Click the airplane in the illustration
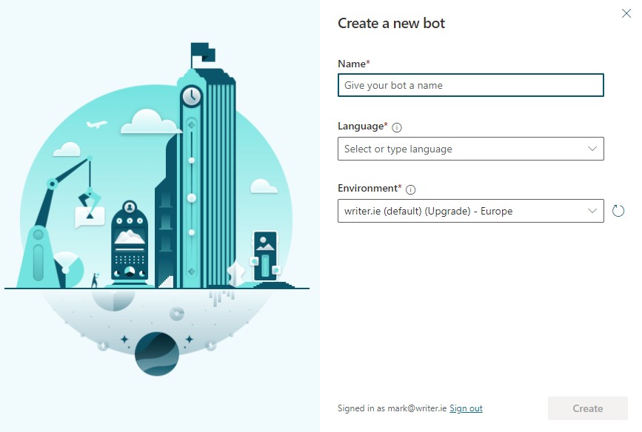Viewport: 642px width, 432px height. pos(96,124)
